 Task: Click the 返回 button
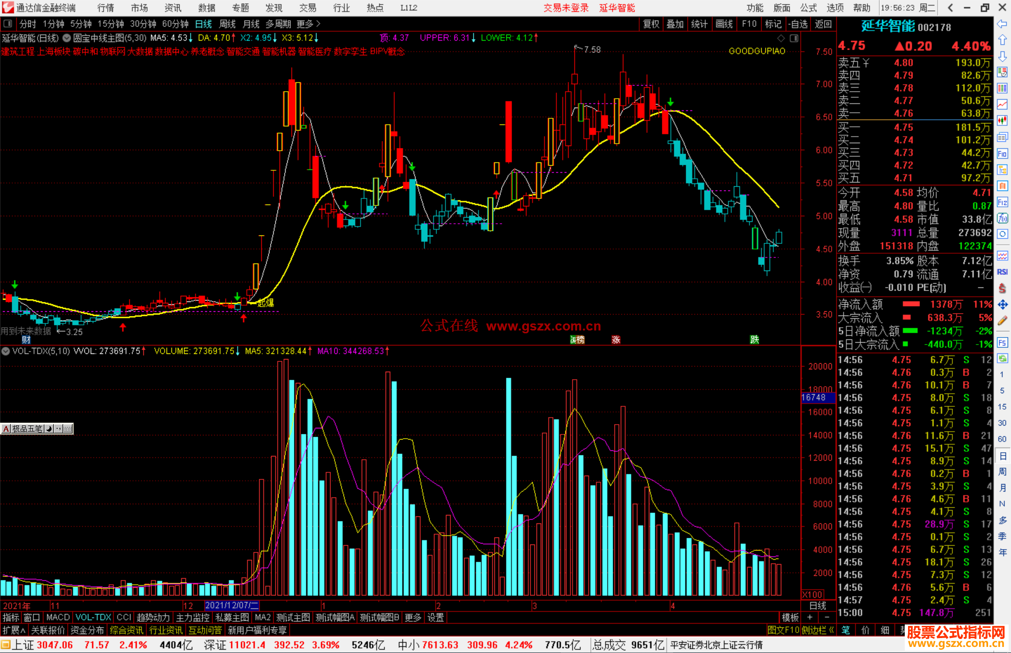click(823, 24)
